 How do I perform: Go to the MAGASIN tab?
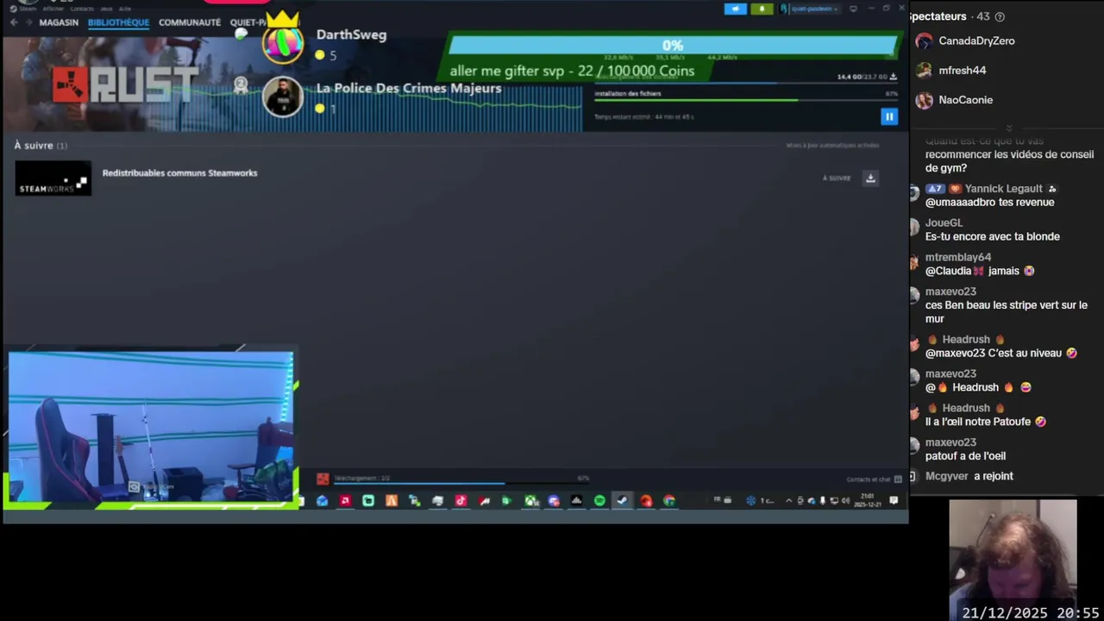[59, 22]
